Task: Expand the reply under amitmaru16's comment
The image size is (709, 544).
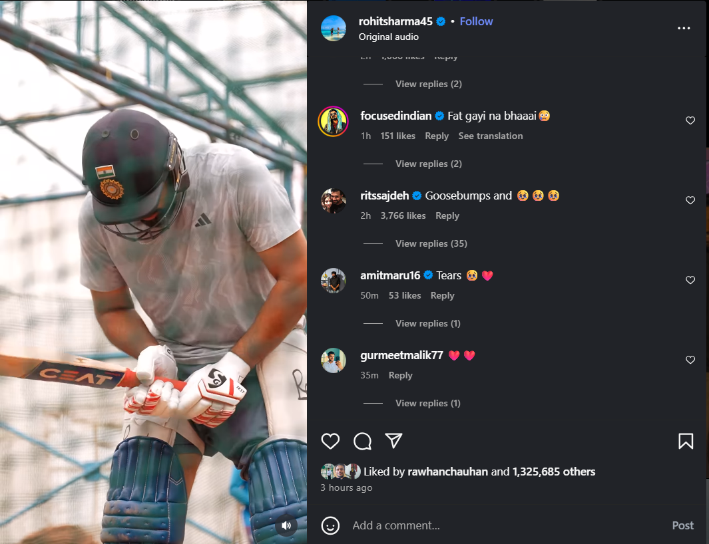Action: click(x=428, y=323)
